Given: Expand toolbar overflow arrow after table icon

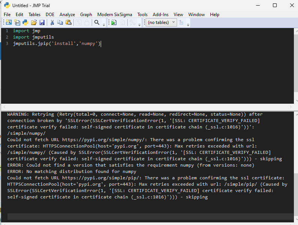Looking at the screenshot, I should point(188,25).
